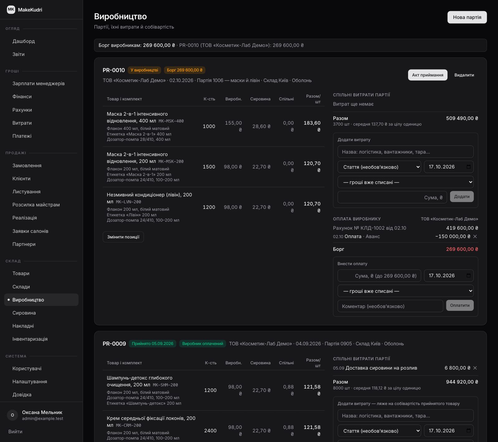498x442 pixels.
Task: Go to Звіти section
Action: click(41, 54)
